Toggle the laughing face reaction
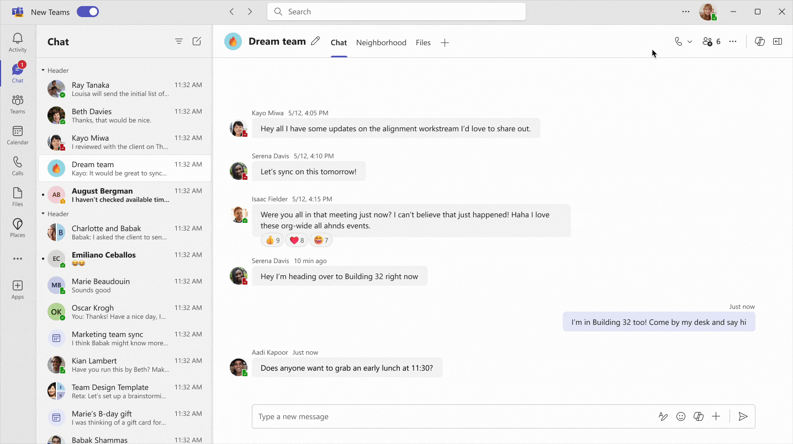 [x=321, y=240]
